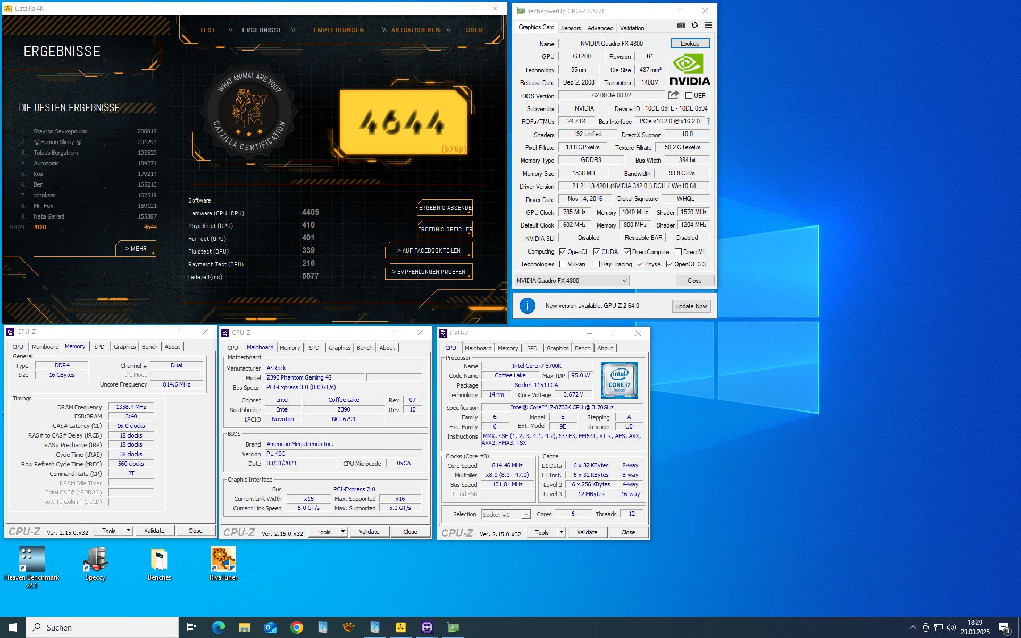Toggle the OpenCL checkbox
Image resolution: width=1021 pixels, height=638 pixels.
click(563, 252)
